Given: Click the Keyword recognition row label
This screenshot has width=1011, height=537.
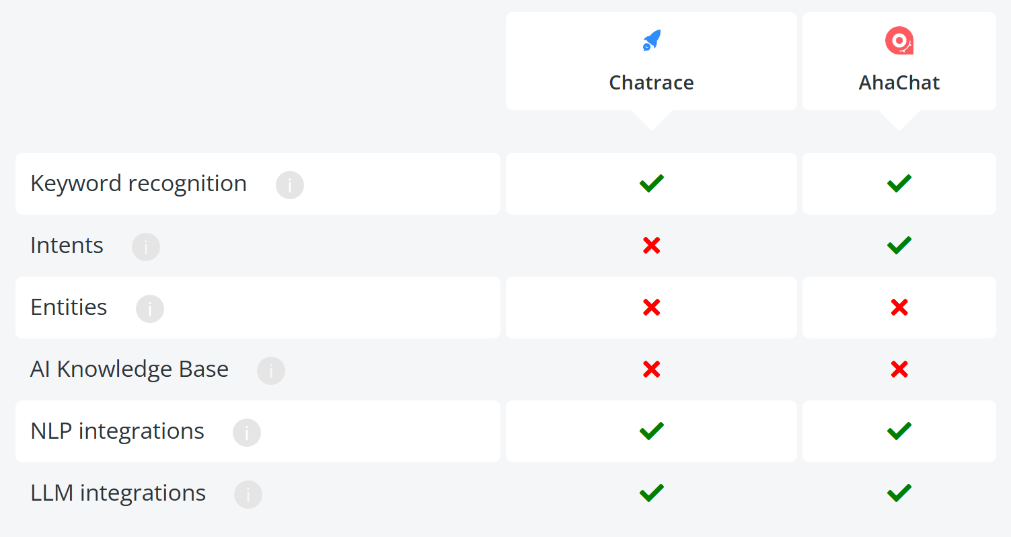Looking at the screenshot, I should [x=139, y=184].
